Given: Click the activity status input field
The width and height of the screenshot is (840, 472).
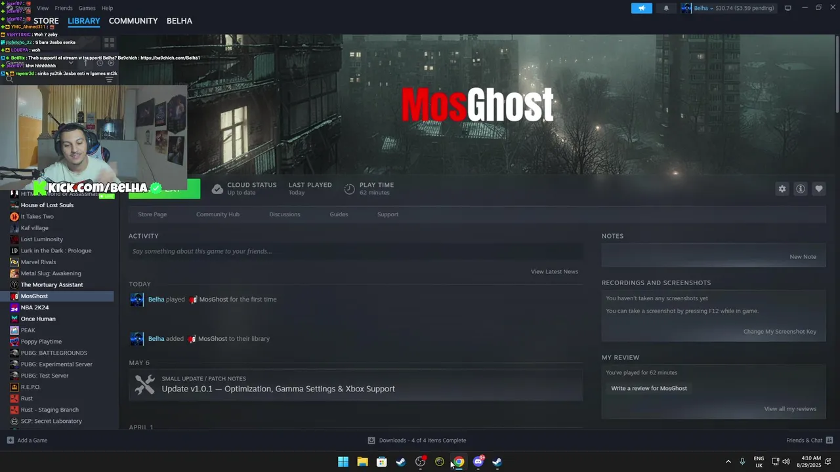Looking at the screenshot, I should pos(356,251).
